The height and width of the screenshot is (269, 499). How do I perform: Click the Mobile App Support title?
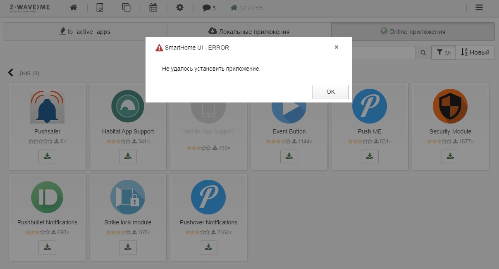click(208, 131)
